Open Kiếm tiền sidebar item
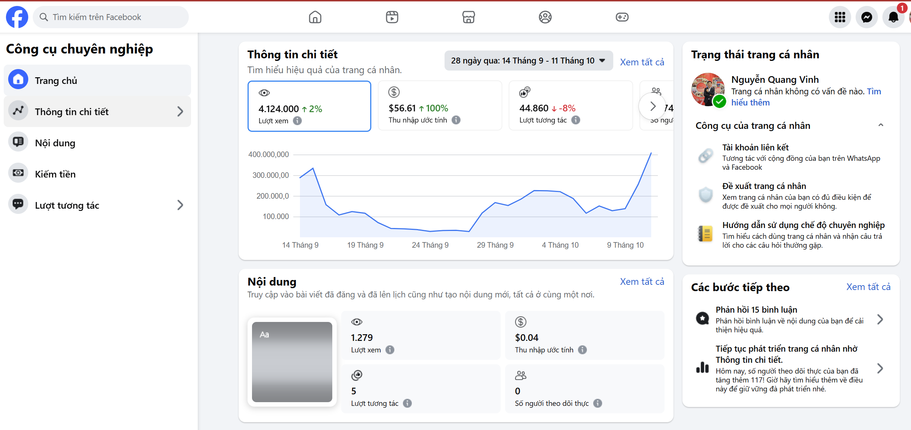This screenshot has width=911, height=430. (55, 174)
